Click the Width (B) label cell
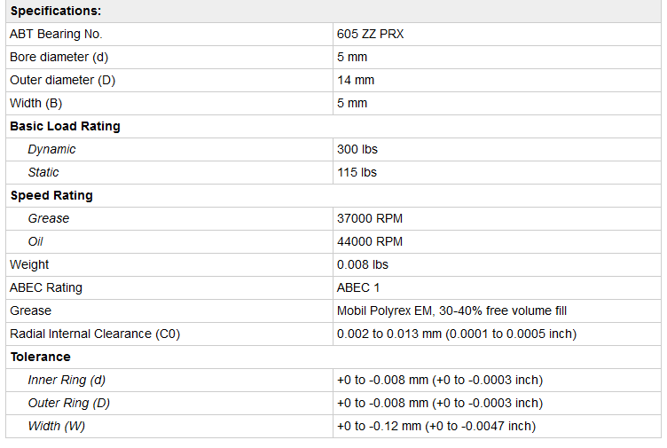The width and height of the screenshot is (667, 448). coord(39,104)
